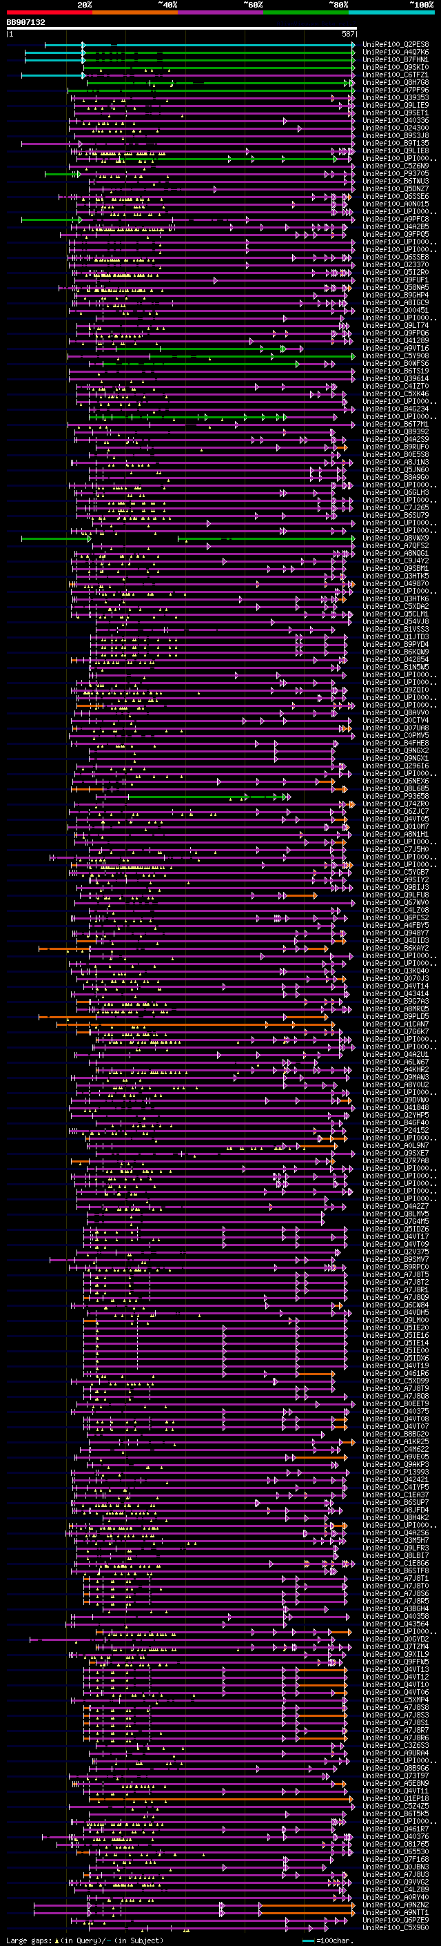The image size is (441, 1946).
Task: Click the UniRef100_Q41848 label
Action: point(395,1107)
